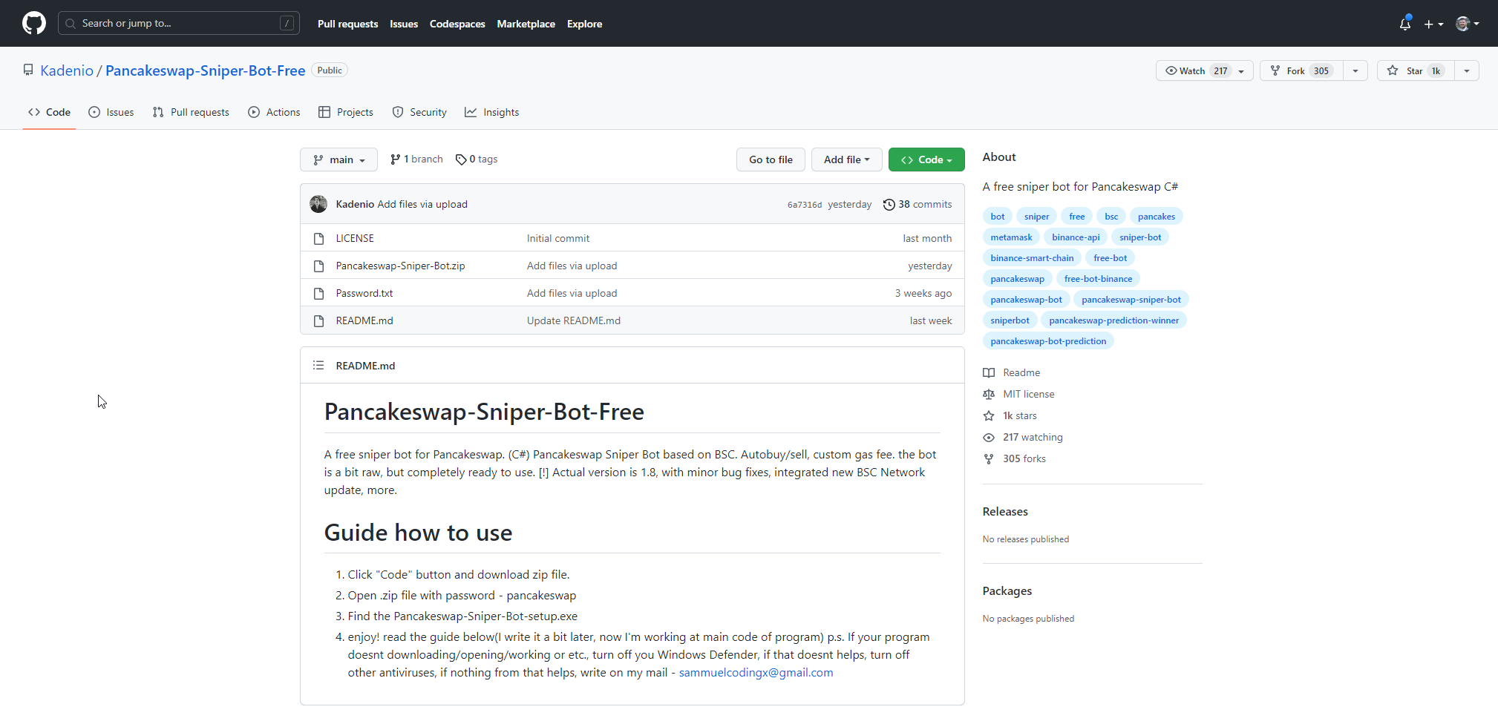This screenshot has width=1498, height=724.
Task: Open the README.md file in list
Action: 364,320
